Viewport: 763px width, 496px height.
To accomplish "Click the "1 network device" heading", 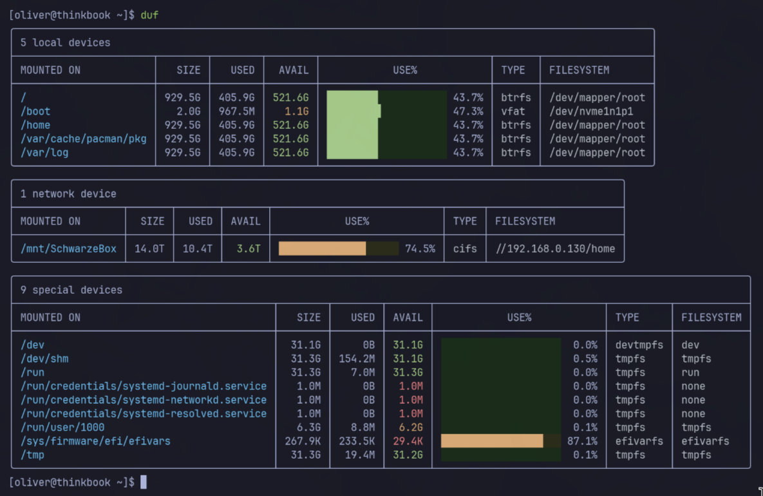I will pyautogui.click(x=68, y=194).
